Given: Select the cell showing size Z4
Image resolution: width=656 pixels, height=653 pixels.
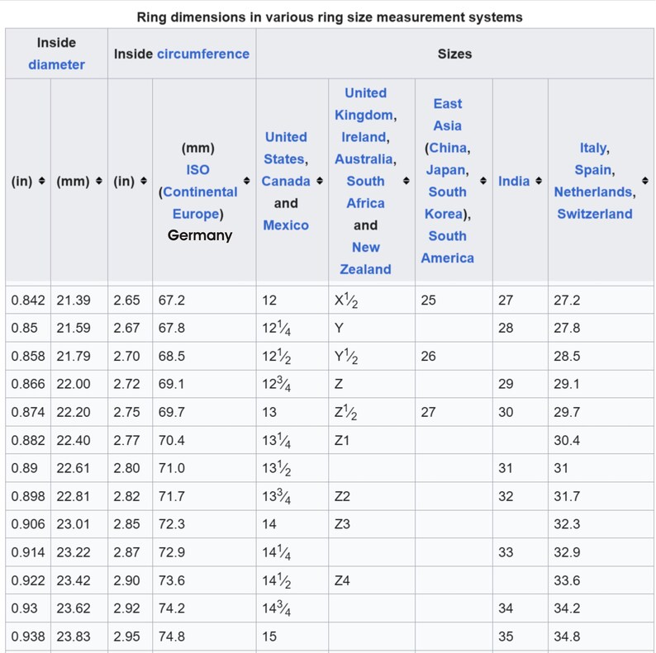Looking at the screenshot, I should (x=372, y=580).
